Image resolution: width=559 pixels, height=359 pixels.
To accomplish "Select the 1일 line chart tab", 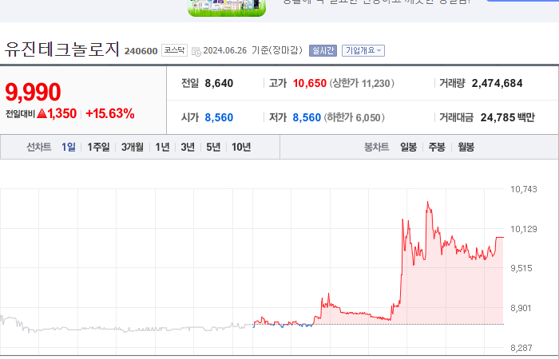I will click(x=69, y=147).
